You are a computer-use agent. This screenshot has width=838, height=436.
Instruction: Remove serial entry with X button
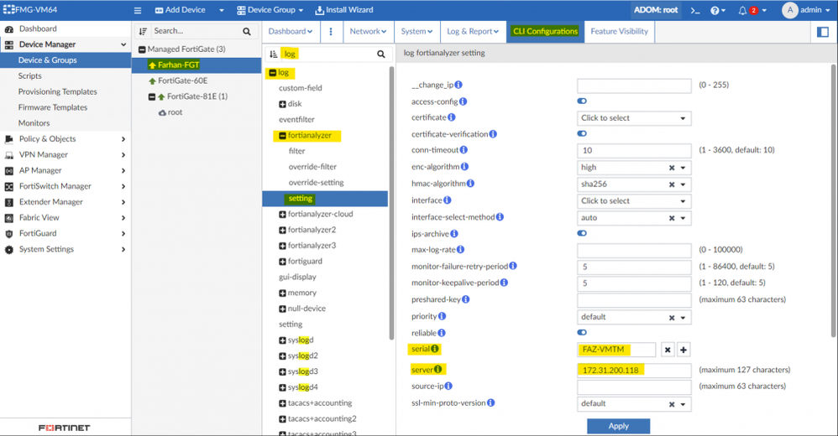click(667, 350)
